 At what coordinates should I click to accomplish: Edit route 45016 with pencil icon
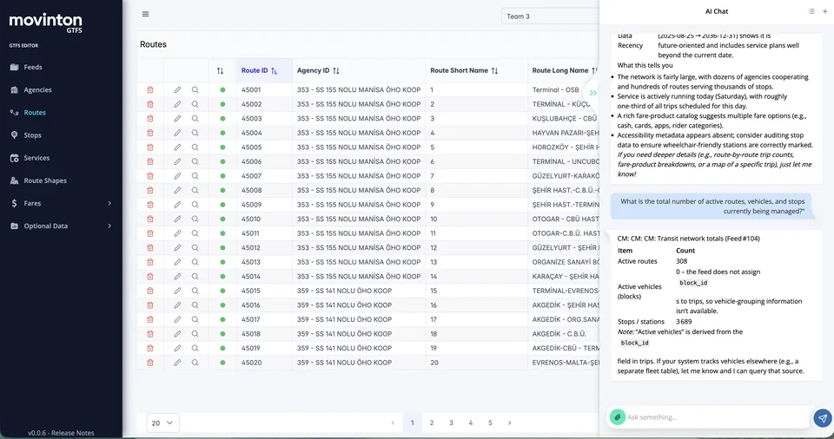pyautogui.click(x=177, y=305)
